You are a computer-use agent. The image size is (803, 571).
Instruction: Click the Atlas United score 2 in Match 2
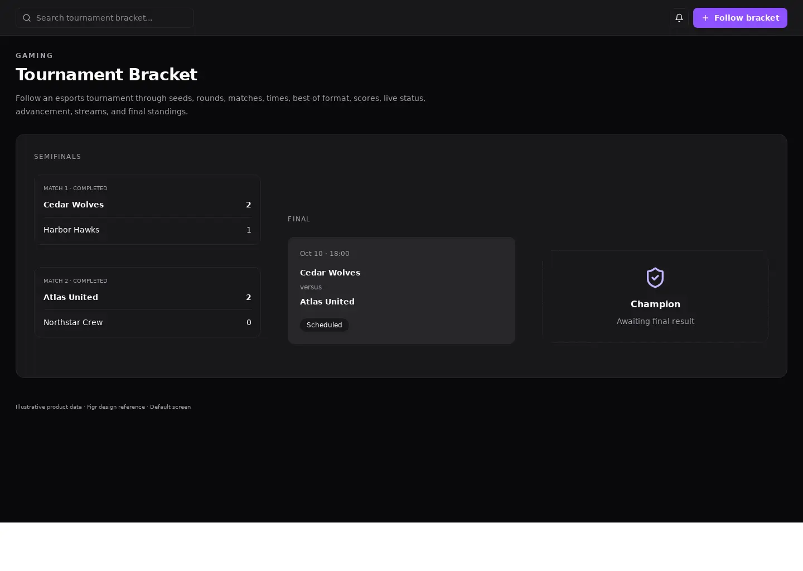[249, 297]
